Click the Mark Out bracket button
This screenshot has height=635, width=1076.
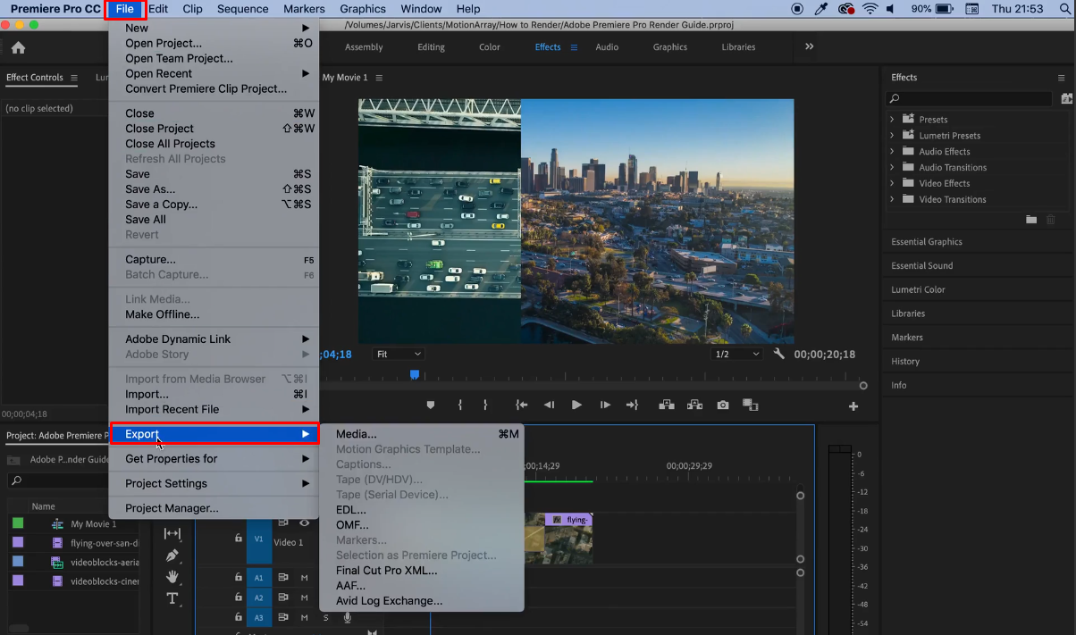[x=485, y=405]
